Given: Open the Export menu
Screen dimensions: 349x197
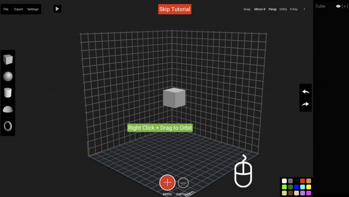Looking at the screenshot, I should 19,9.
